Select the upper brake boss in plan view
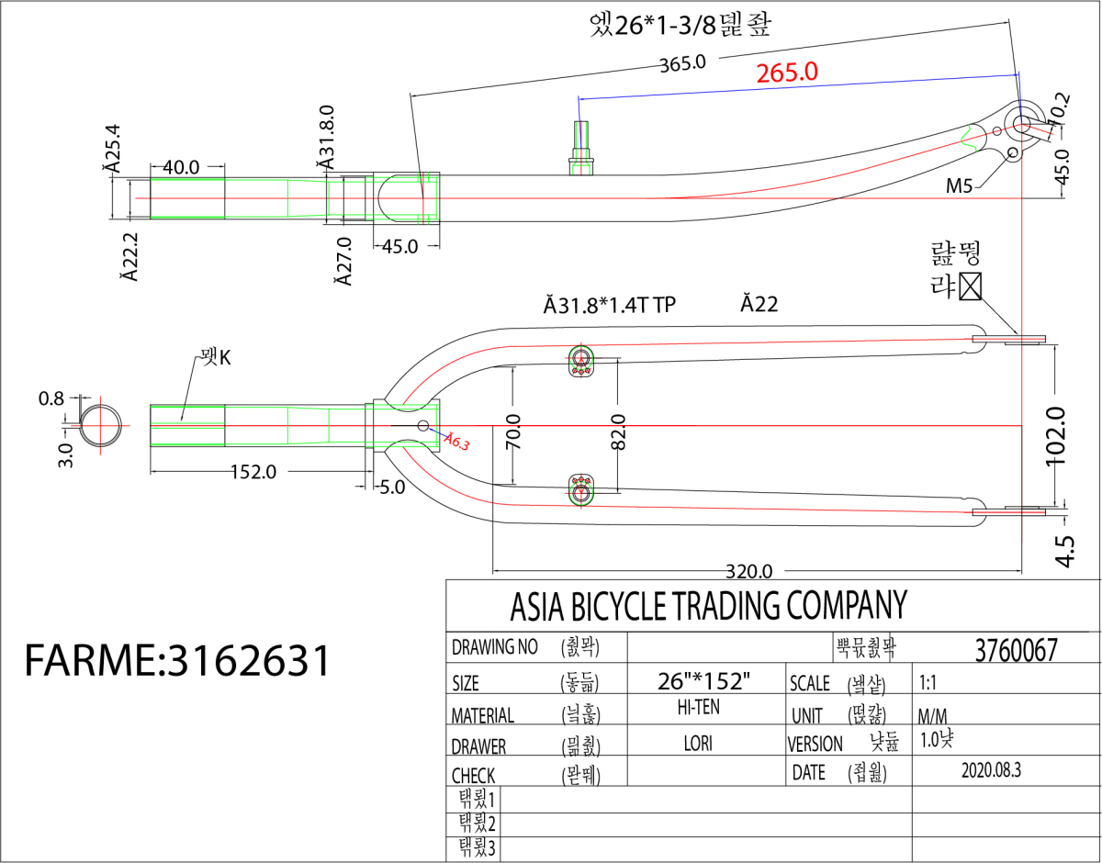 tap(581, 358)
